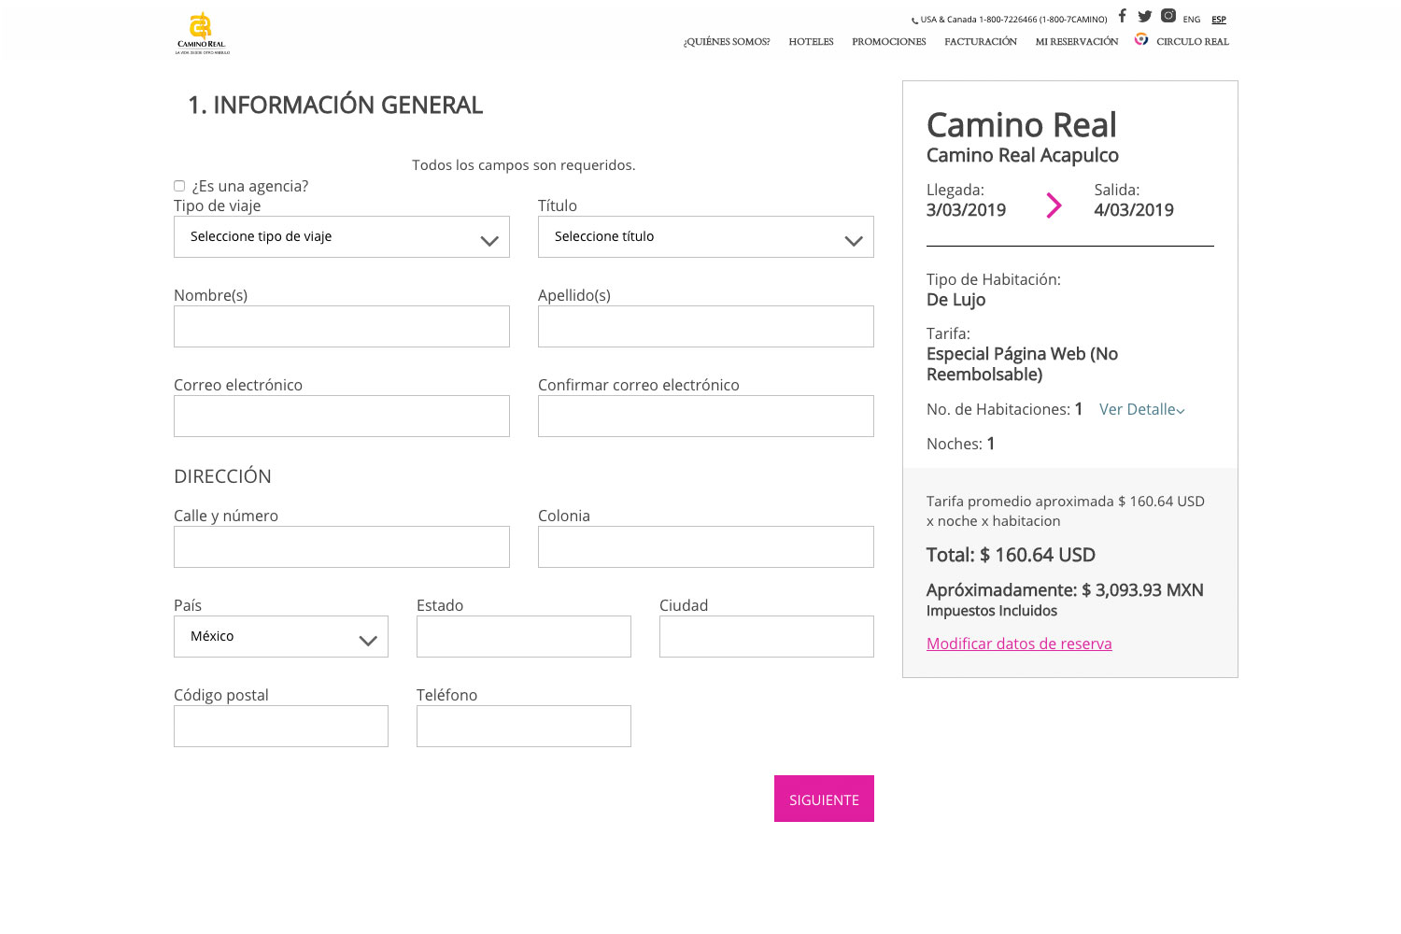1401x934 pixels.
Task: Focus the Nombre(s) text field
Action: [341, 327]
